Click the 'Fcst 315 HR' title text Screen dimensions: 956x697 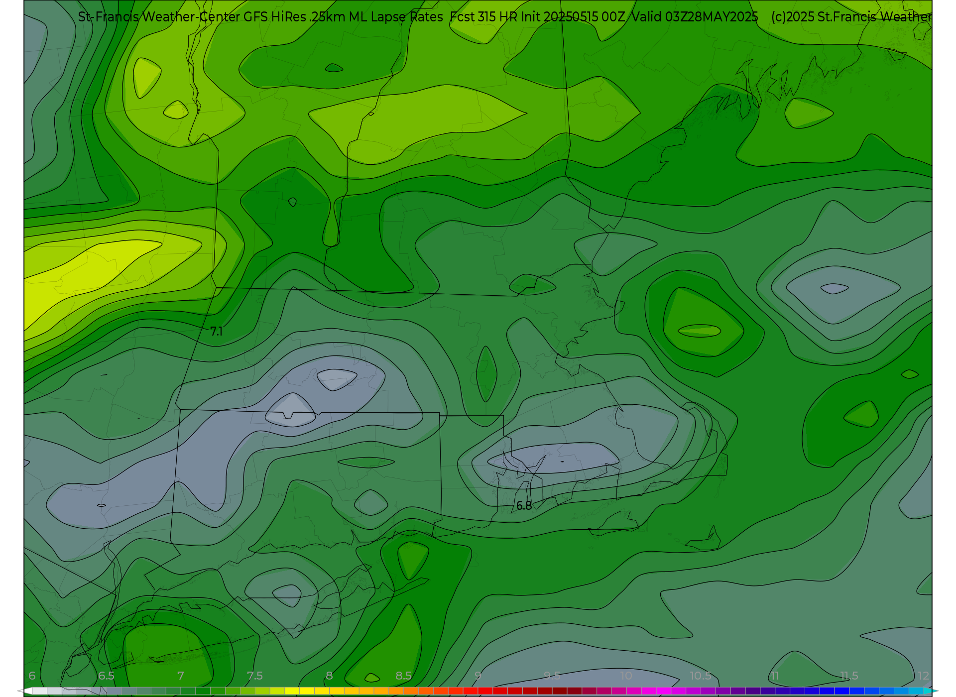[x=483, y=17]
